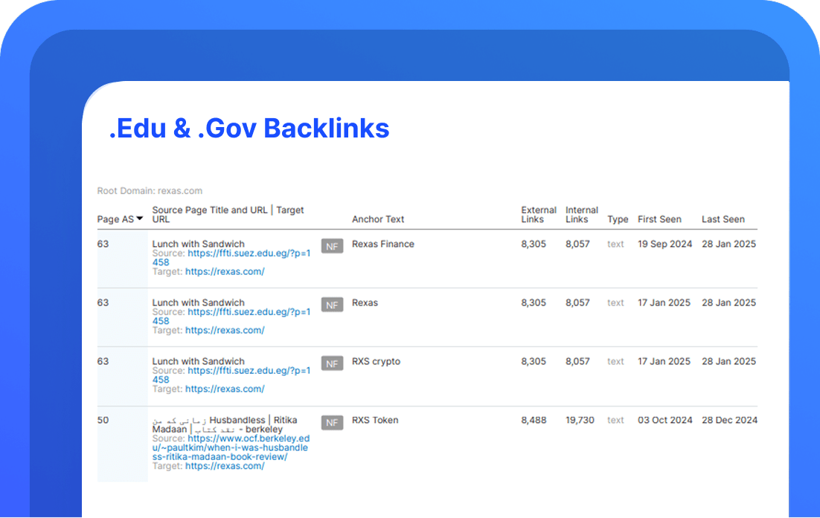The height and width of the screenshot is (518, 820).
Task: Select the .Edu & .Gov Backlinks heading
Action: coord(249,128)
